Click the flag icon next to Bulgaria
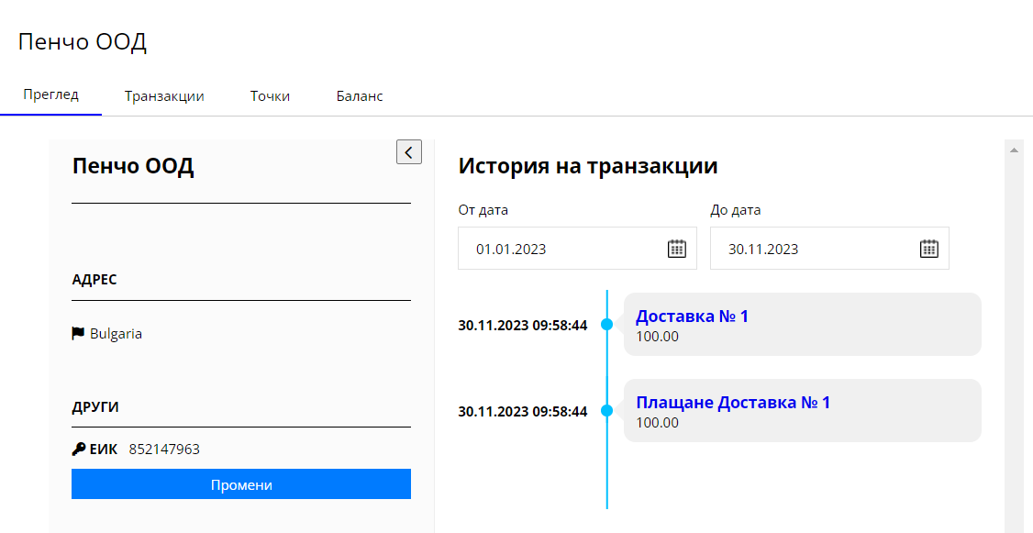The height and width of the screenshot is (533, 1033). pyautogui.click(x=78, y=333)
